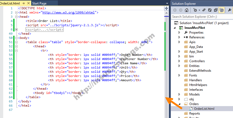Image resolution: width=233 pixels, height=118 pixels.
Task: Open dropdown arrow beside Pending Changes Filter
Action: 199,10
